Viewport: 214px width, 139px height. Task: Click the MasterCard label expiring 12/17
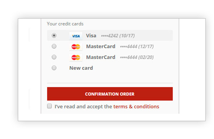tap(101, 46)
